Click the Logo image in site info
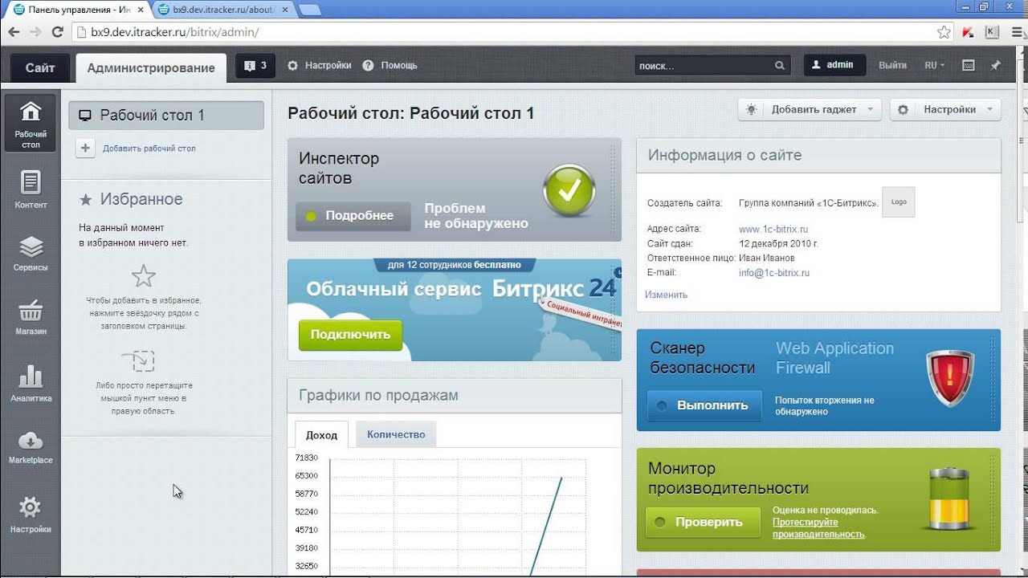Image resolution: width=1028 pixels, height=578 pixels. click(899, 202)
